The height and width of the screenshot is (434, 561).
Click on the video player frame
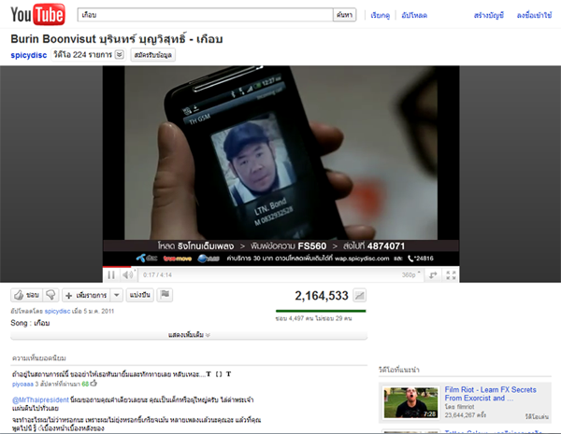click(x=280, y=165)
